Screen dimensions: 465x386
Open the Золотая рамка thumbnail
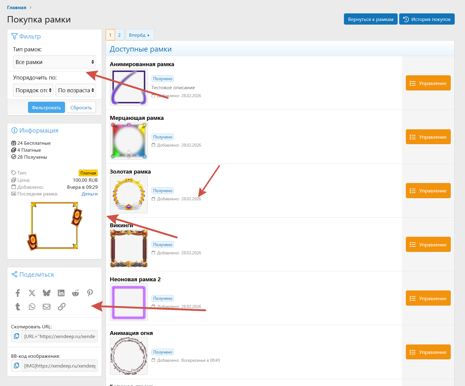129,195
